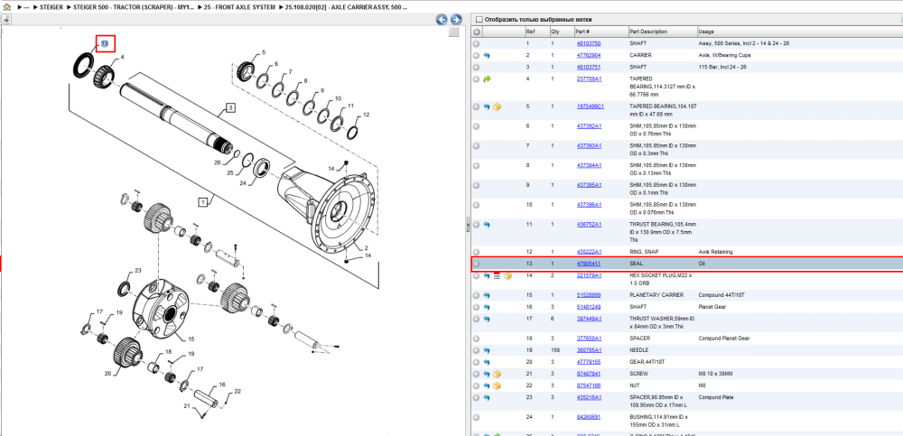Click 'SEAL' description in highlighted row
903x436 pixels.
pos(636,264)
